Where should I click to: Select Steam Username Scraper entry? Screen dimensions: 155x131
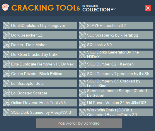[x=116, y=93]
